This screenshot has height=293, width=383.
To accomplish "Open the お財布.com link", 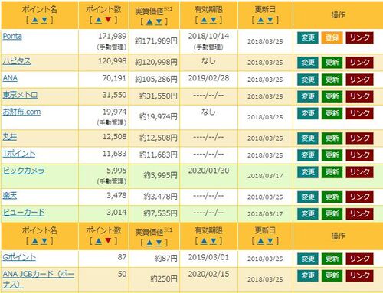I will (21, 112).
